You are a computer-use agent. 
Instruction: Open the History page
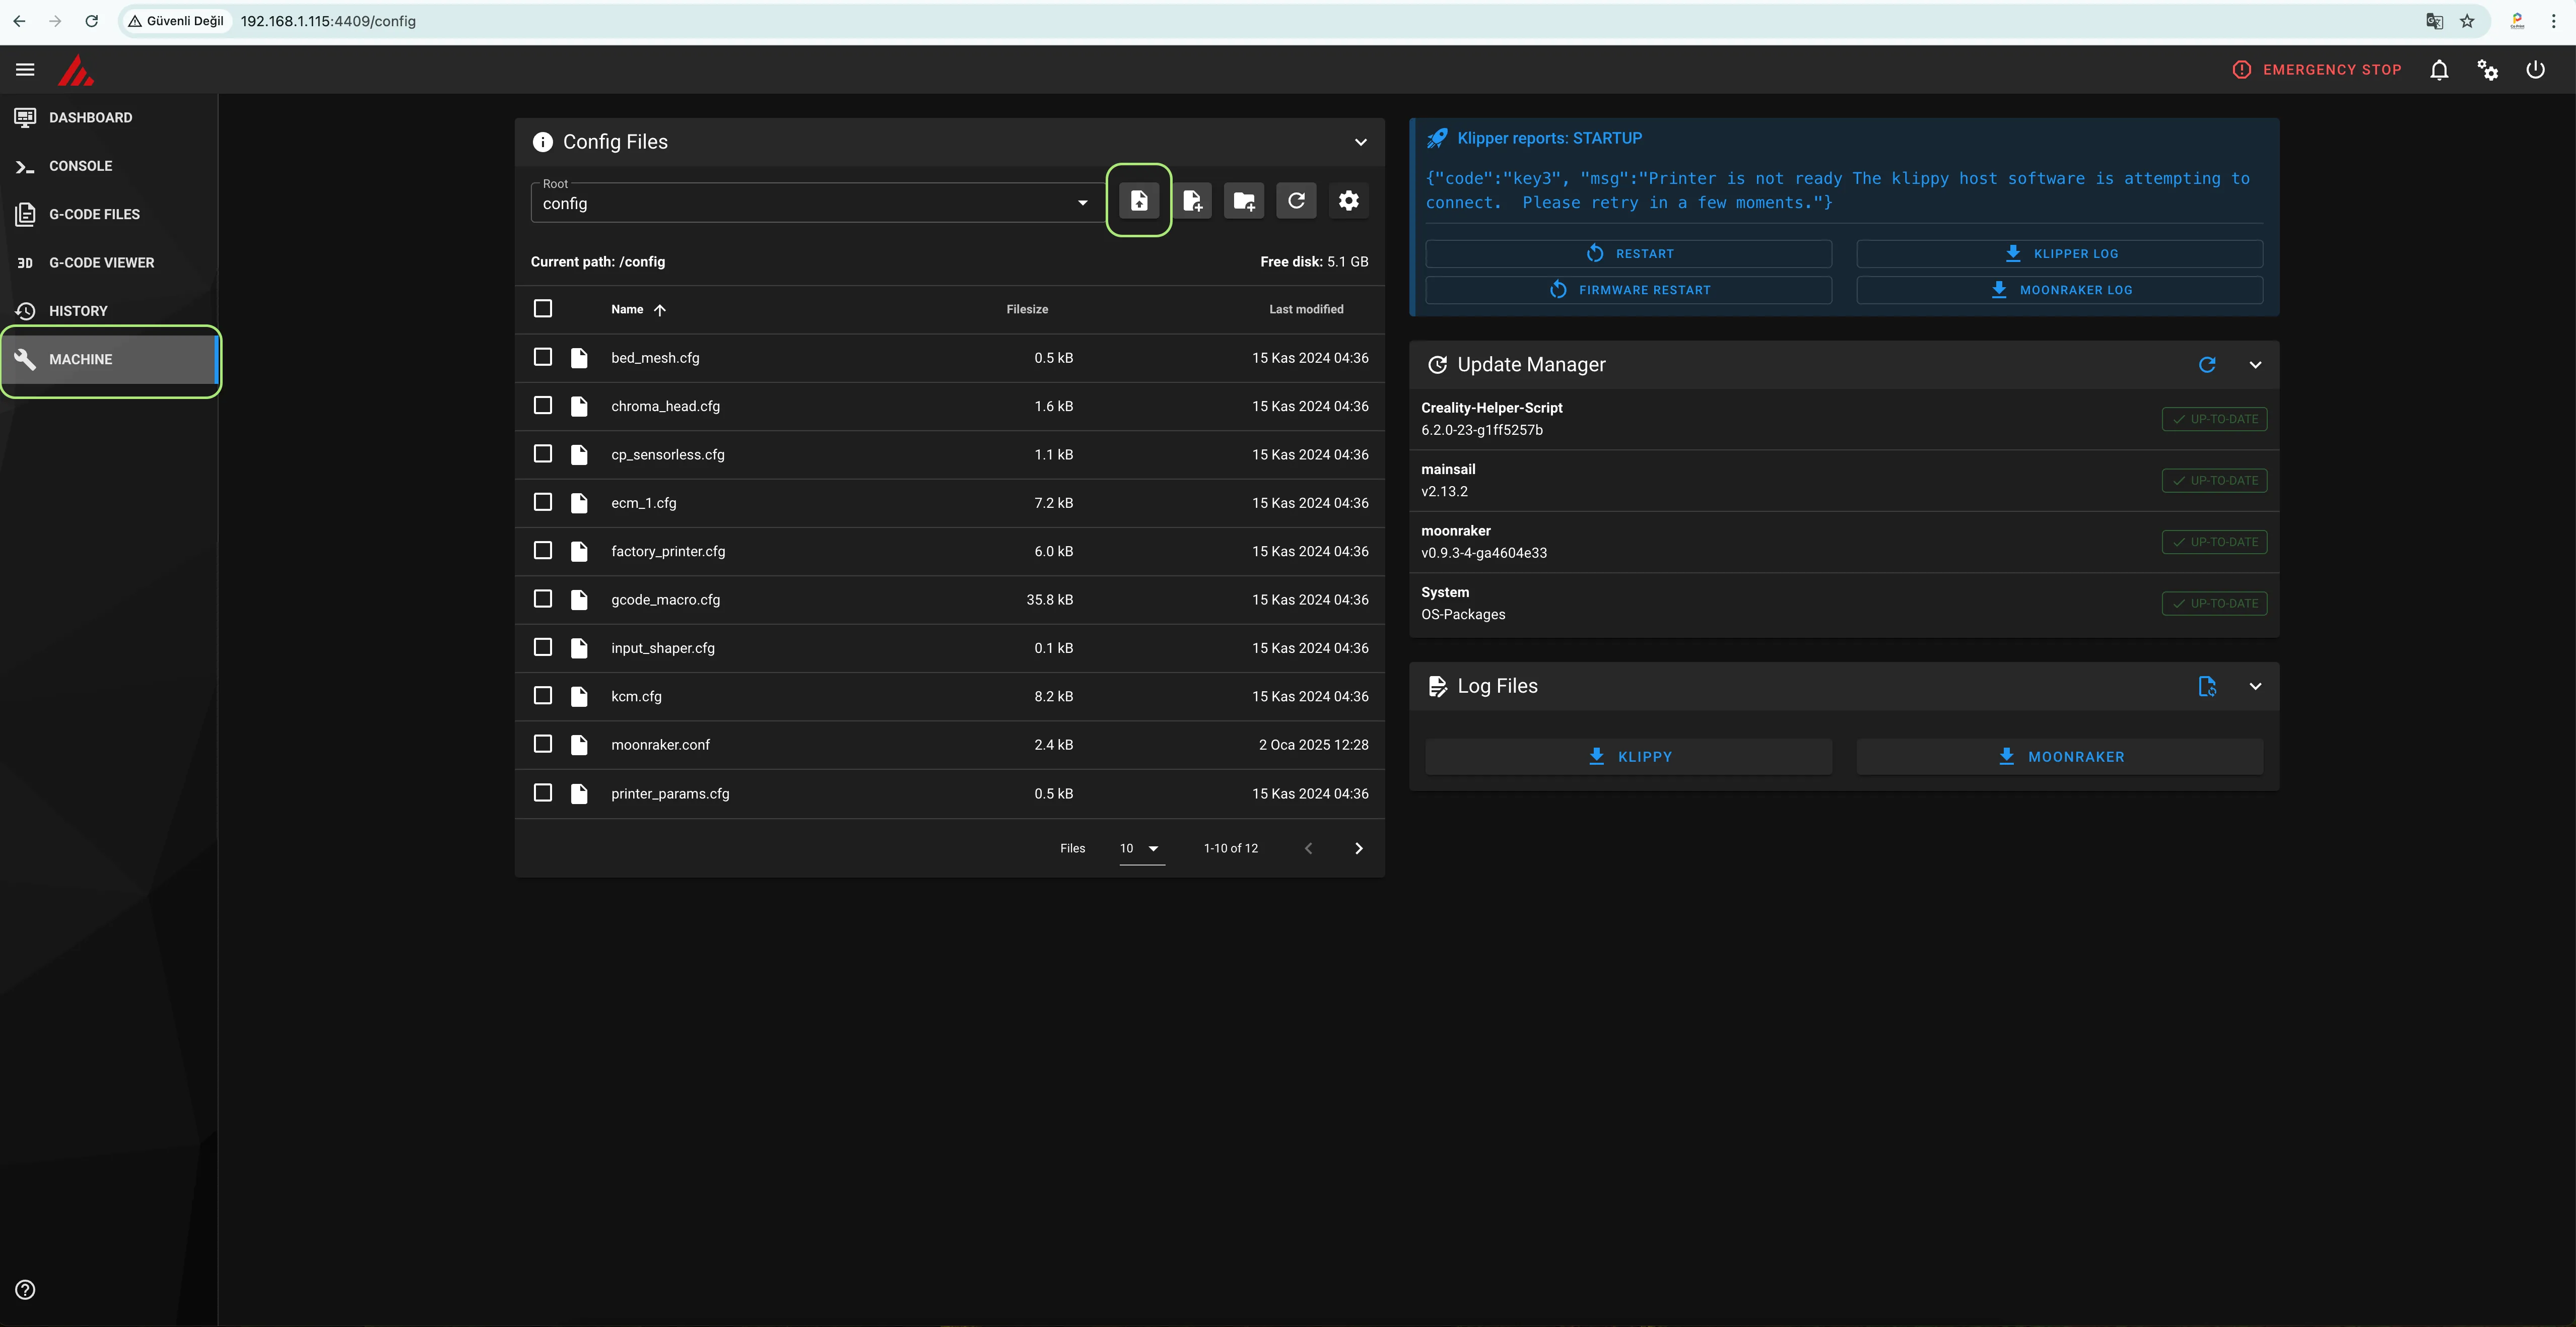(109, 311)
